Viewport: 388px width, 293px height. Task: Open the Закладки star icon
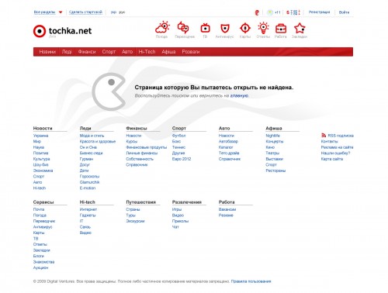pyautogui.click(x=300, y=28)
